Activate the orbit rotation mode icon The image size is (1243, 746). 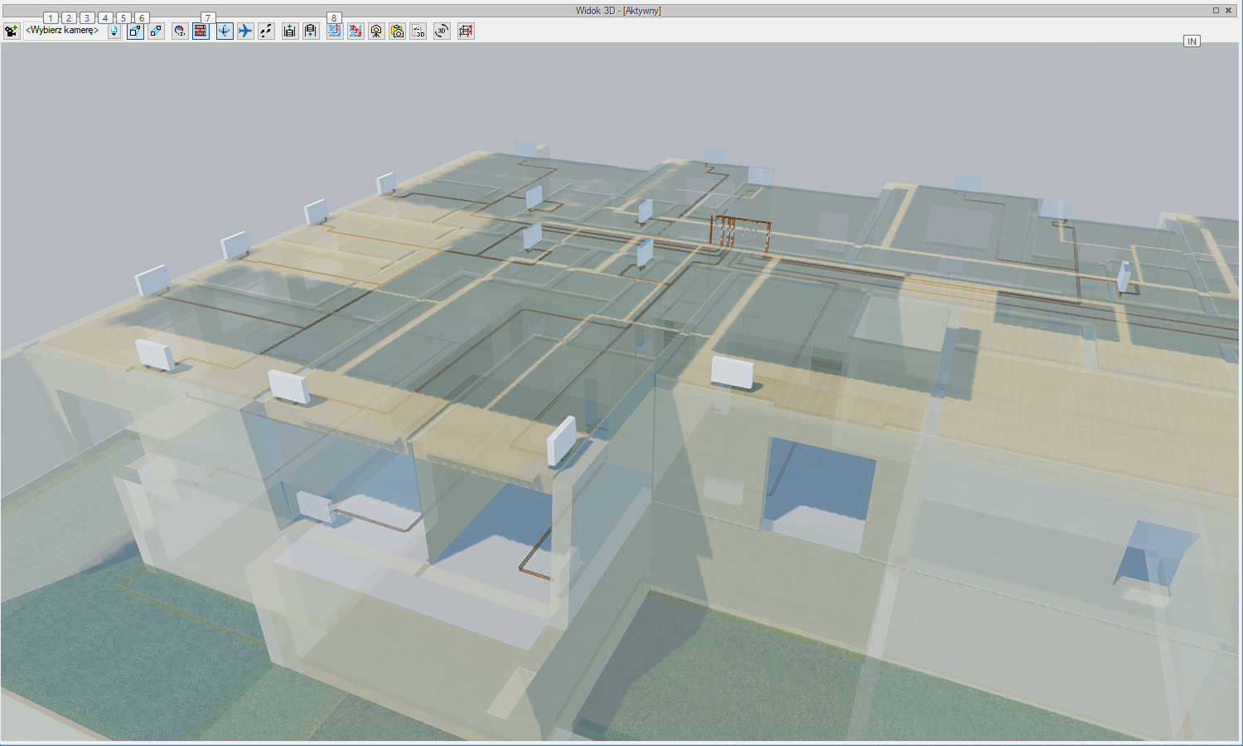coord(225,31)
